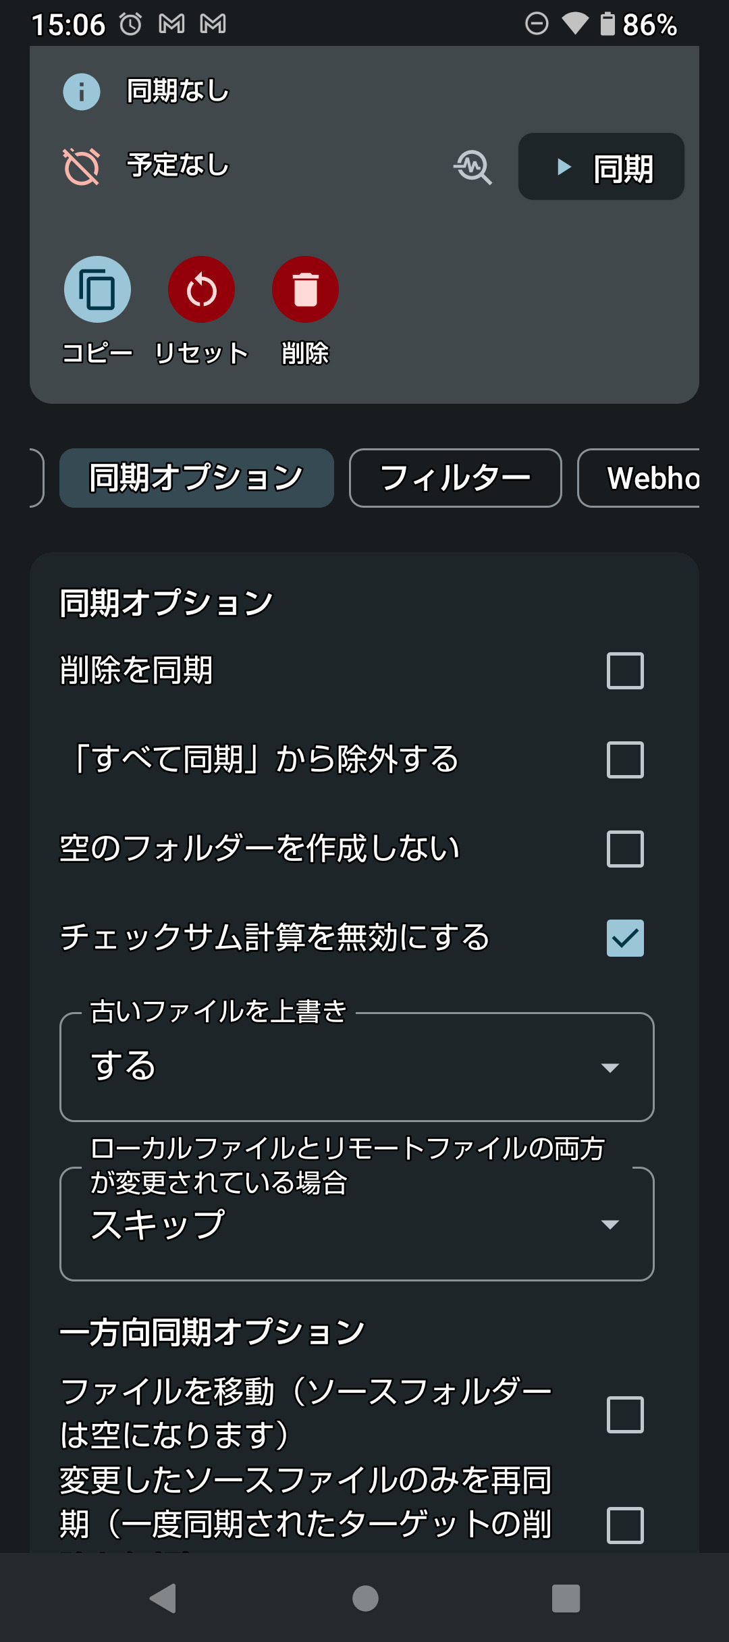This screenshot has height=1642, width=729.
Task: Uncheck チェックサム計算を無効にする checkbox
Action: coord(625,938)
